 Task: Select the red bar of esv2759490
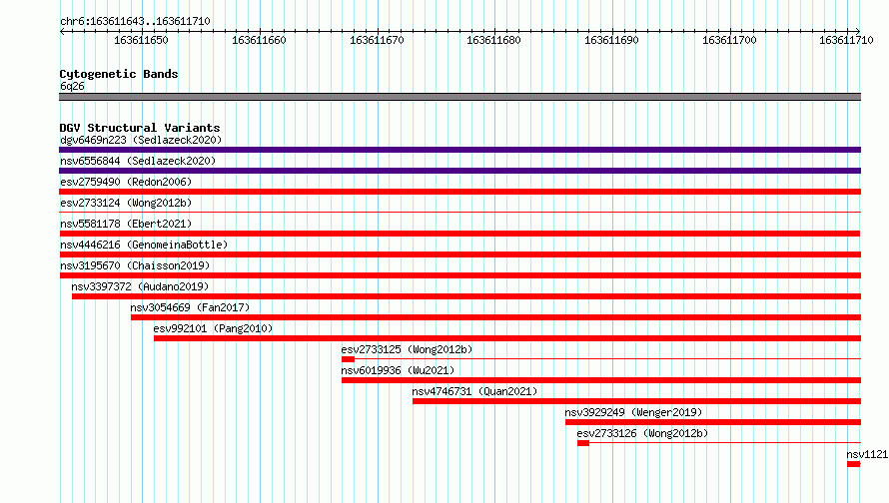(459, 192)
